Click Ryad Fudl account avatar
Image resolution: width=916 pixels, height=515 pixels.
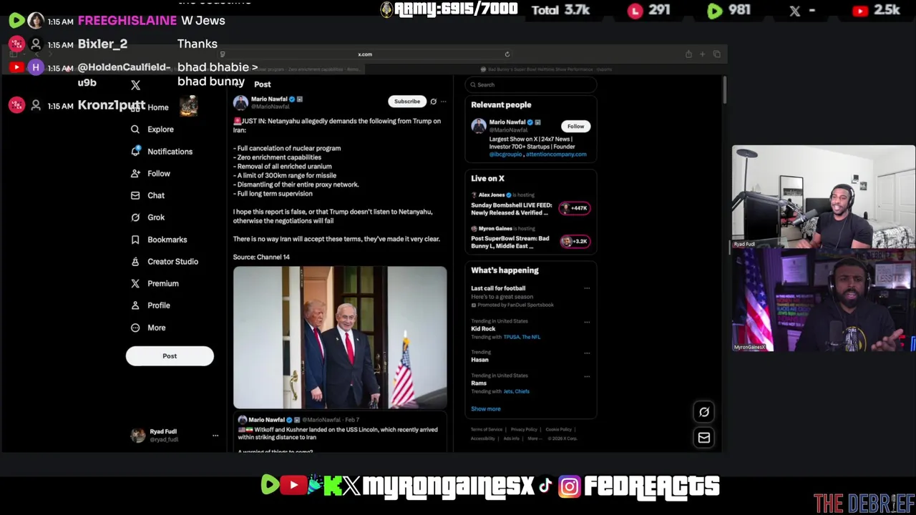137,435
